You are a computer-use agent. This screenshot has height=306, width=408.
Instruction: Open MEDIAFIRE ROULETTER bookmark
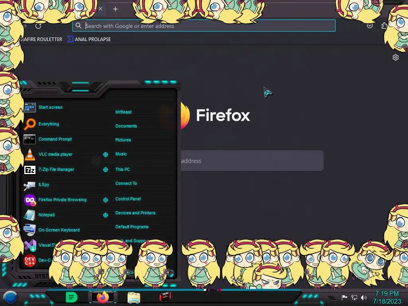(41, 39)
